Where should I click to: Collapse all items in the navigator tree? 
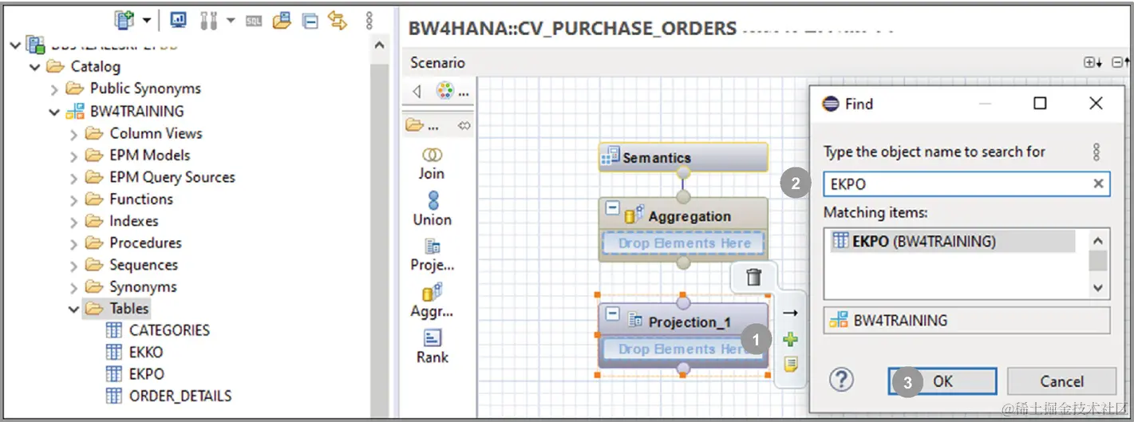pos(310,22)
